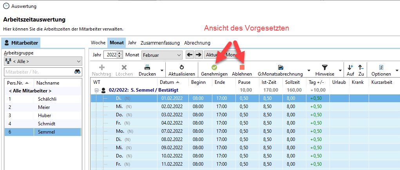Click the Drucken printer icon

[147, 67]
